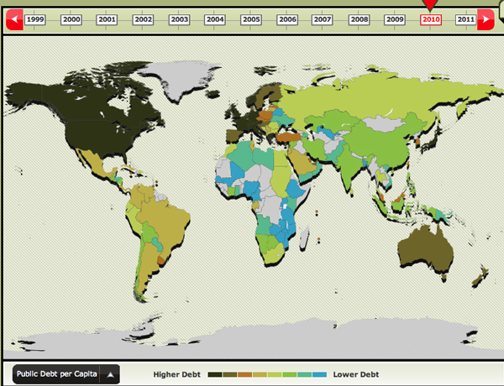The width and height of the screenshot is (504, 386).
Task: Click the dropdown's up-arrow triangle
Action: click(110, 374)
